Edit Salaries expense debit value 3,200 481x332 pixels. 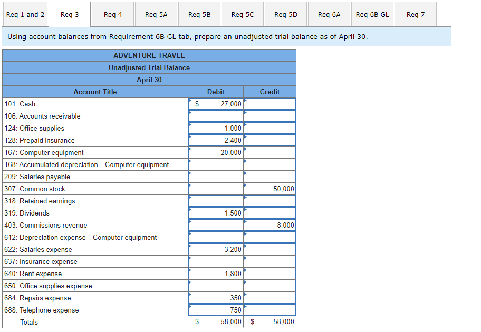(x=216, y=249)
